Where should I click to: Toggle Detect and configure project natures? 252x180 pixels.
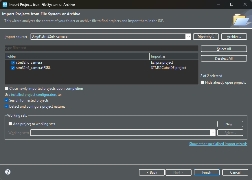coord(7,106)
